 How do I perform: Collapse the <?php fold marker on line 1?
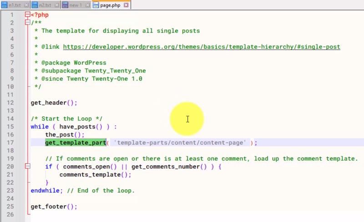(28, 15)
